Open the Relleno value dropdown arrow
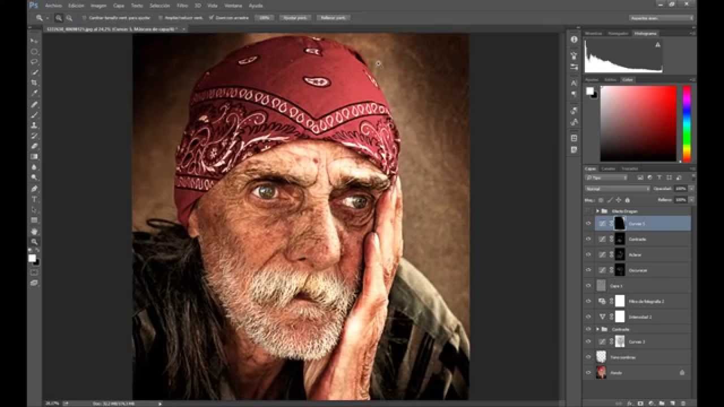This screenshot has width=724, height=407. click(x=691, y=200)
